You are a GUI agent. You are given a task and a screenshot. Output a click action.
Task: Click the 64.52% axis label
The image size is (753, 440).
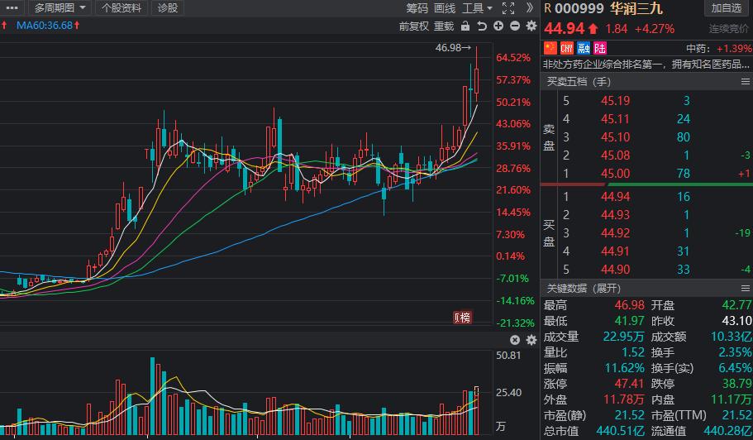(513, 58)
